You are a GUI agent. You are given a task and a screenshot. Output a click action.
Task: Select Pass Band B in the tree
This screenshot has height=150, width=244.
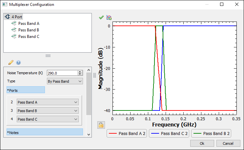coord(29,30)
